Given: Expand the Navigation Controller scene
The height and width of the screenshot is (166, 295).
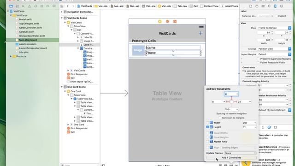Looking at the screenshot, I should coord(62,12).
